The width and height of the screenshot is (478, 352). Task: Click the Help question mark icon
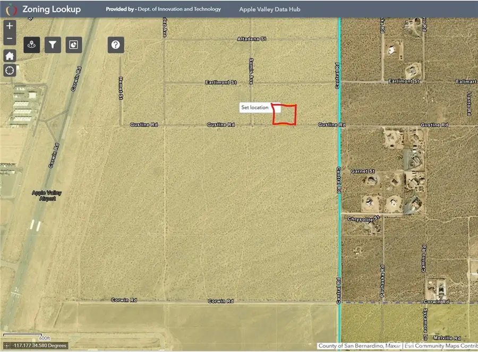click(116, 45)
